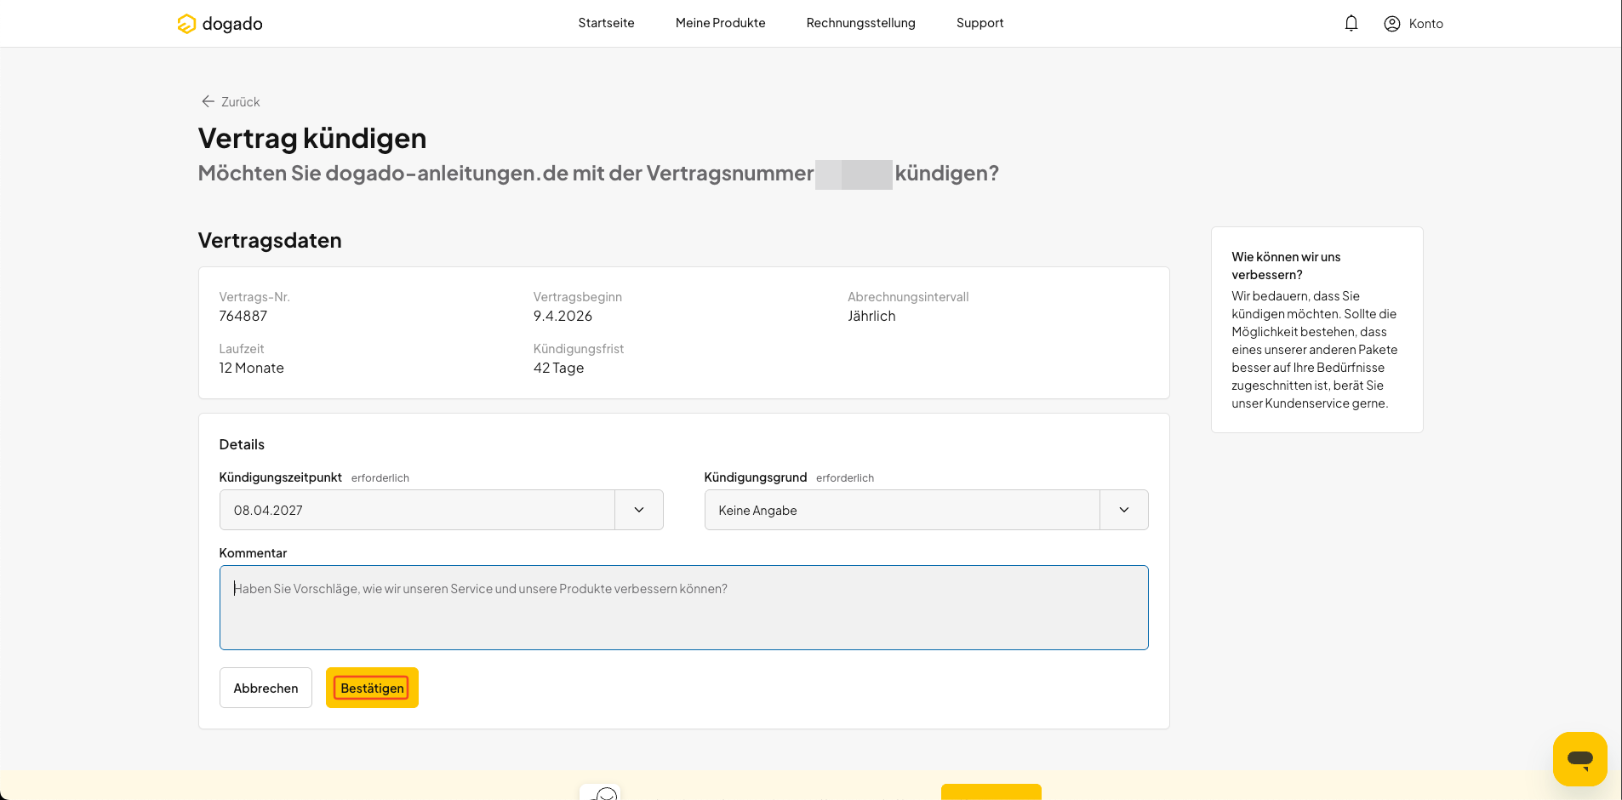Open the yellow chat widget
Screen dimensions: 1622x800
[1579, 758]
